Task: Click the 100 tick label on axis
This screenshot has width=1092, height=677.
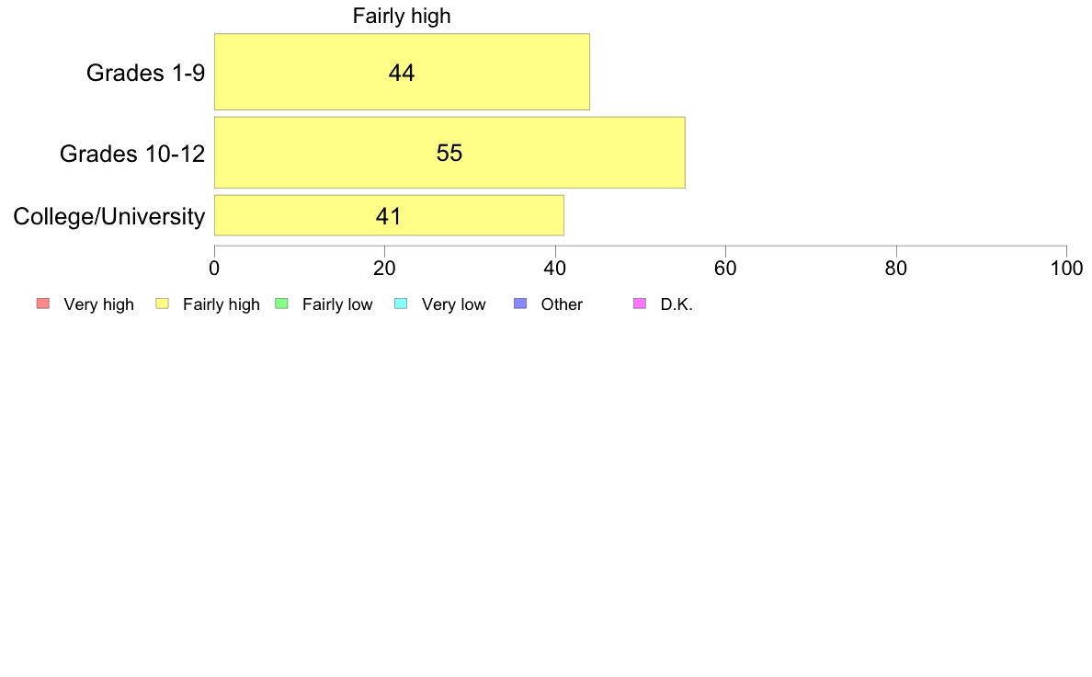Action: (x=1066, y=269)
